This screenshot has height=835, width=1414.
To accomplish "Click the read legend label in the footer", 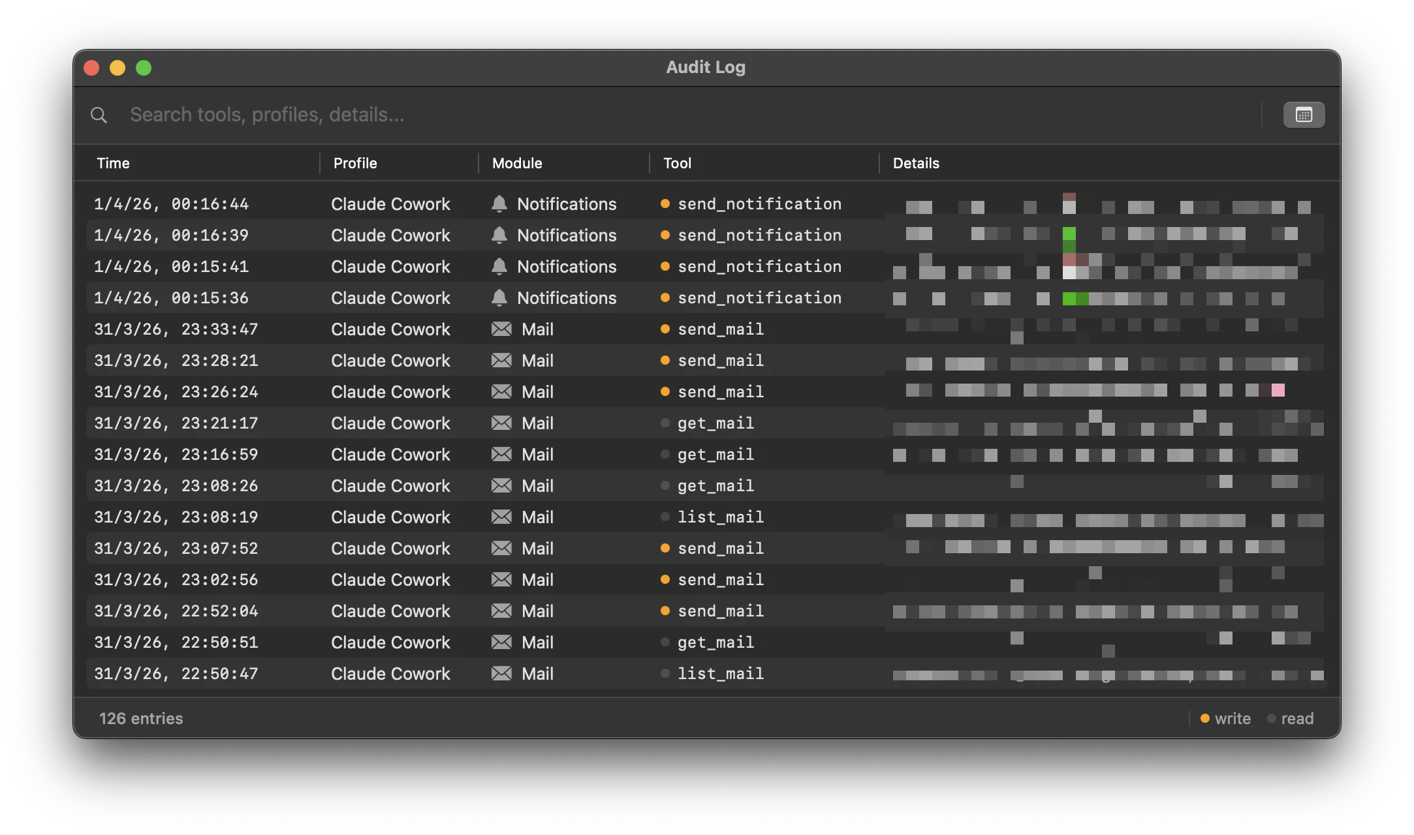I will point(1297,718).
